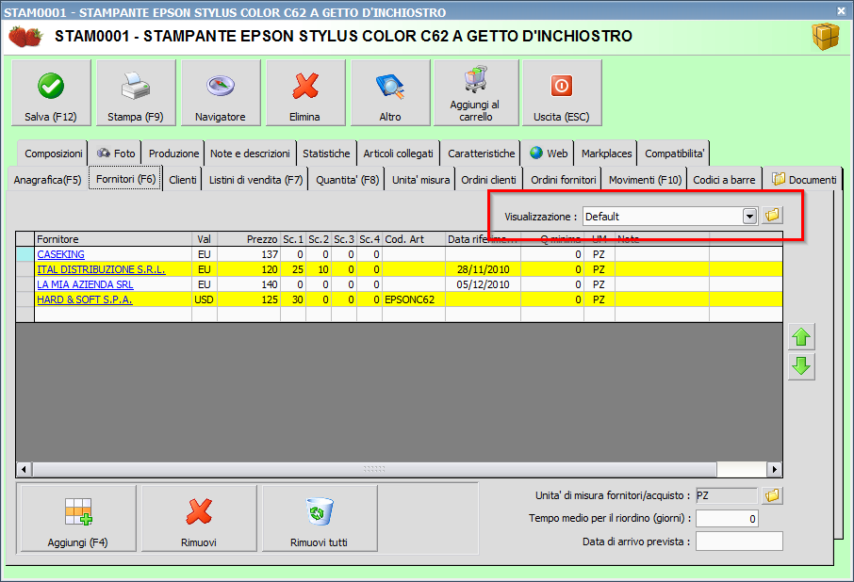The width and height of the screenshot is (854, 582).
Task: Open the Documenti tab with folder icon
Action: click(804, 179)
